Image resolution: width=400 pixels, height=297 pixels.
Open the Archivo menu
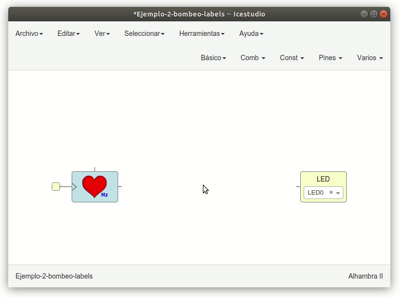pyautogui.click(x=29, y=33)
